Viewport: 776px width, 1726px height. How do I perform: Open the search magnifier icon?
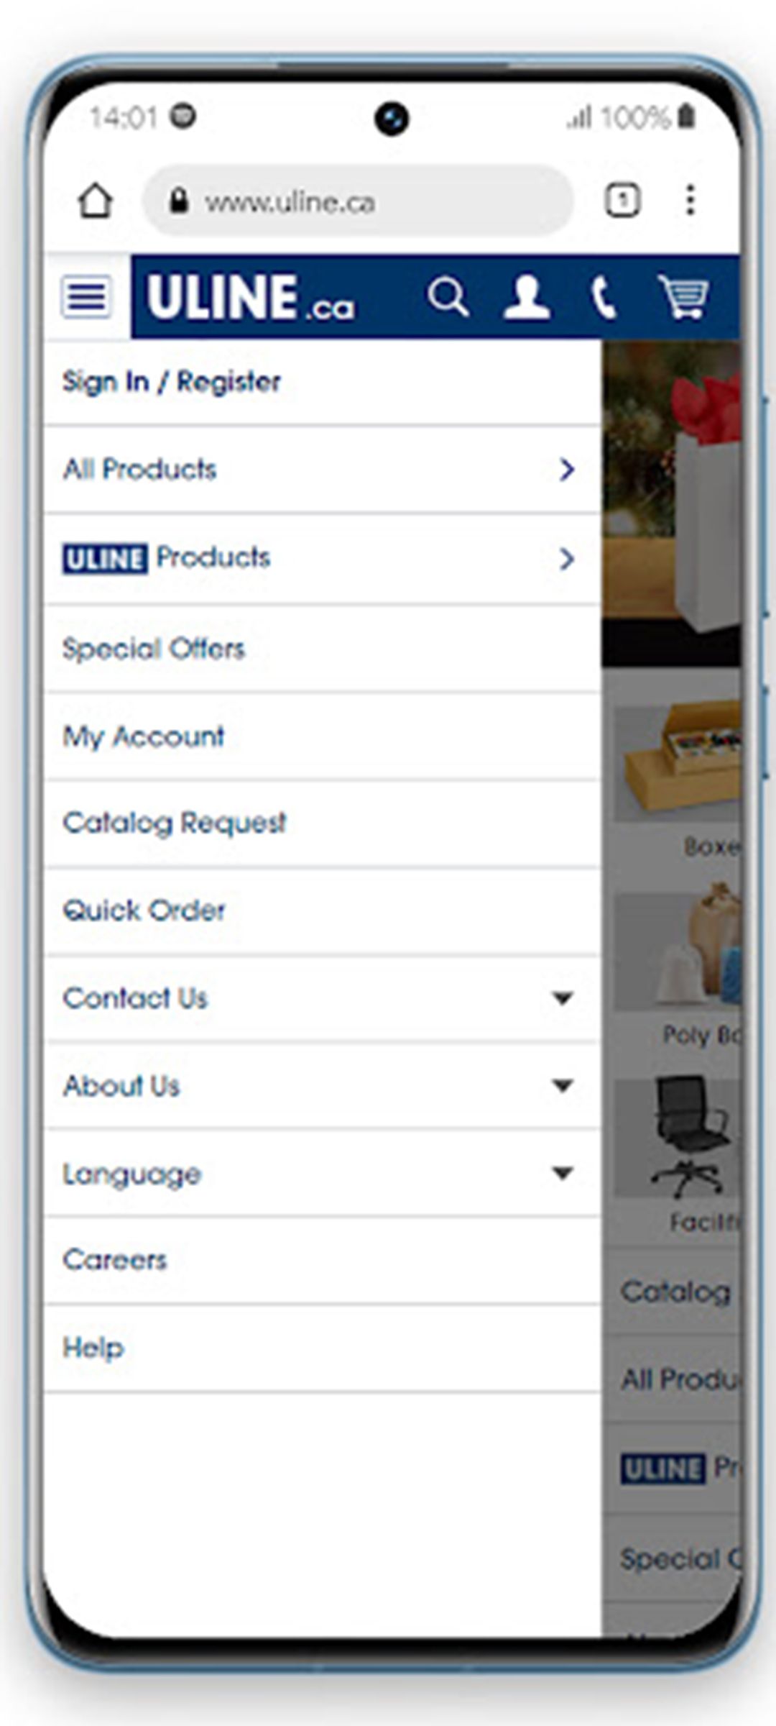tap(448, 297)
